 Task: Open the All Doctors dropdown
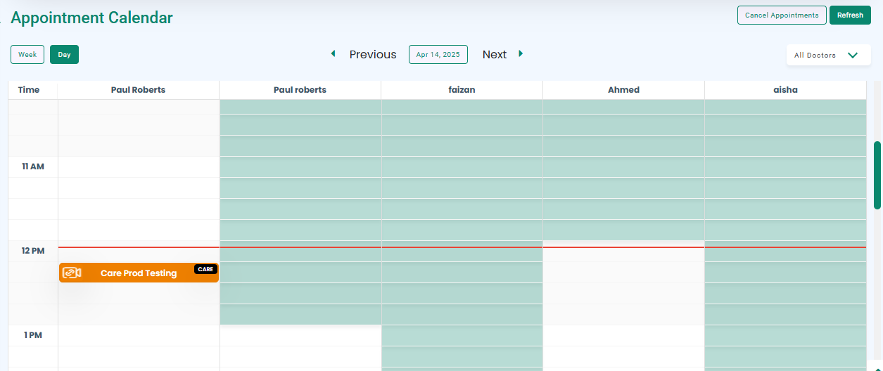828,55
